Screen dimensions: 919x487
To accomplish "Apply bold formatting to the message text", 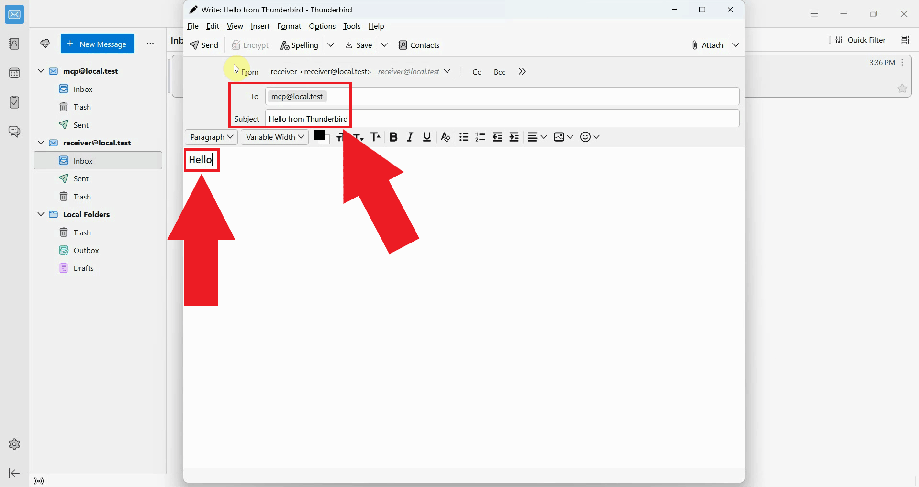I will point(393,137).
